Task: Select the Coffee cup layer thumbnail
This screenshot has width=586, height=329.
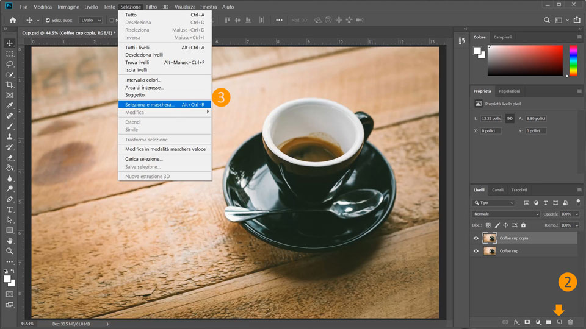Action: click(x=490, y=251)
